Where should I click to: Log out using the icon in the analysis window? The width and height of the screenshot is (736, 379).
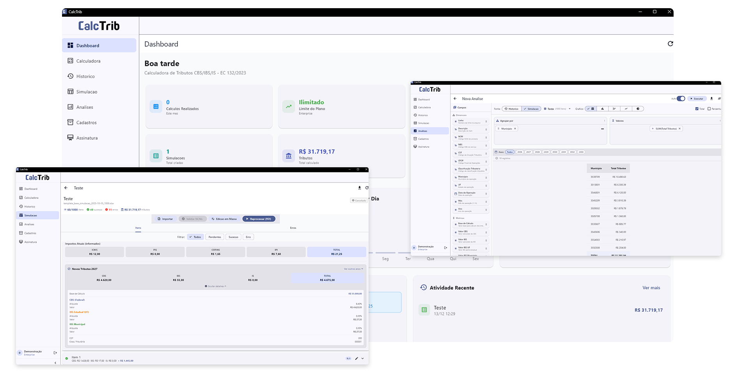[x=445, y=248]
